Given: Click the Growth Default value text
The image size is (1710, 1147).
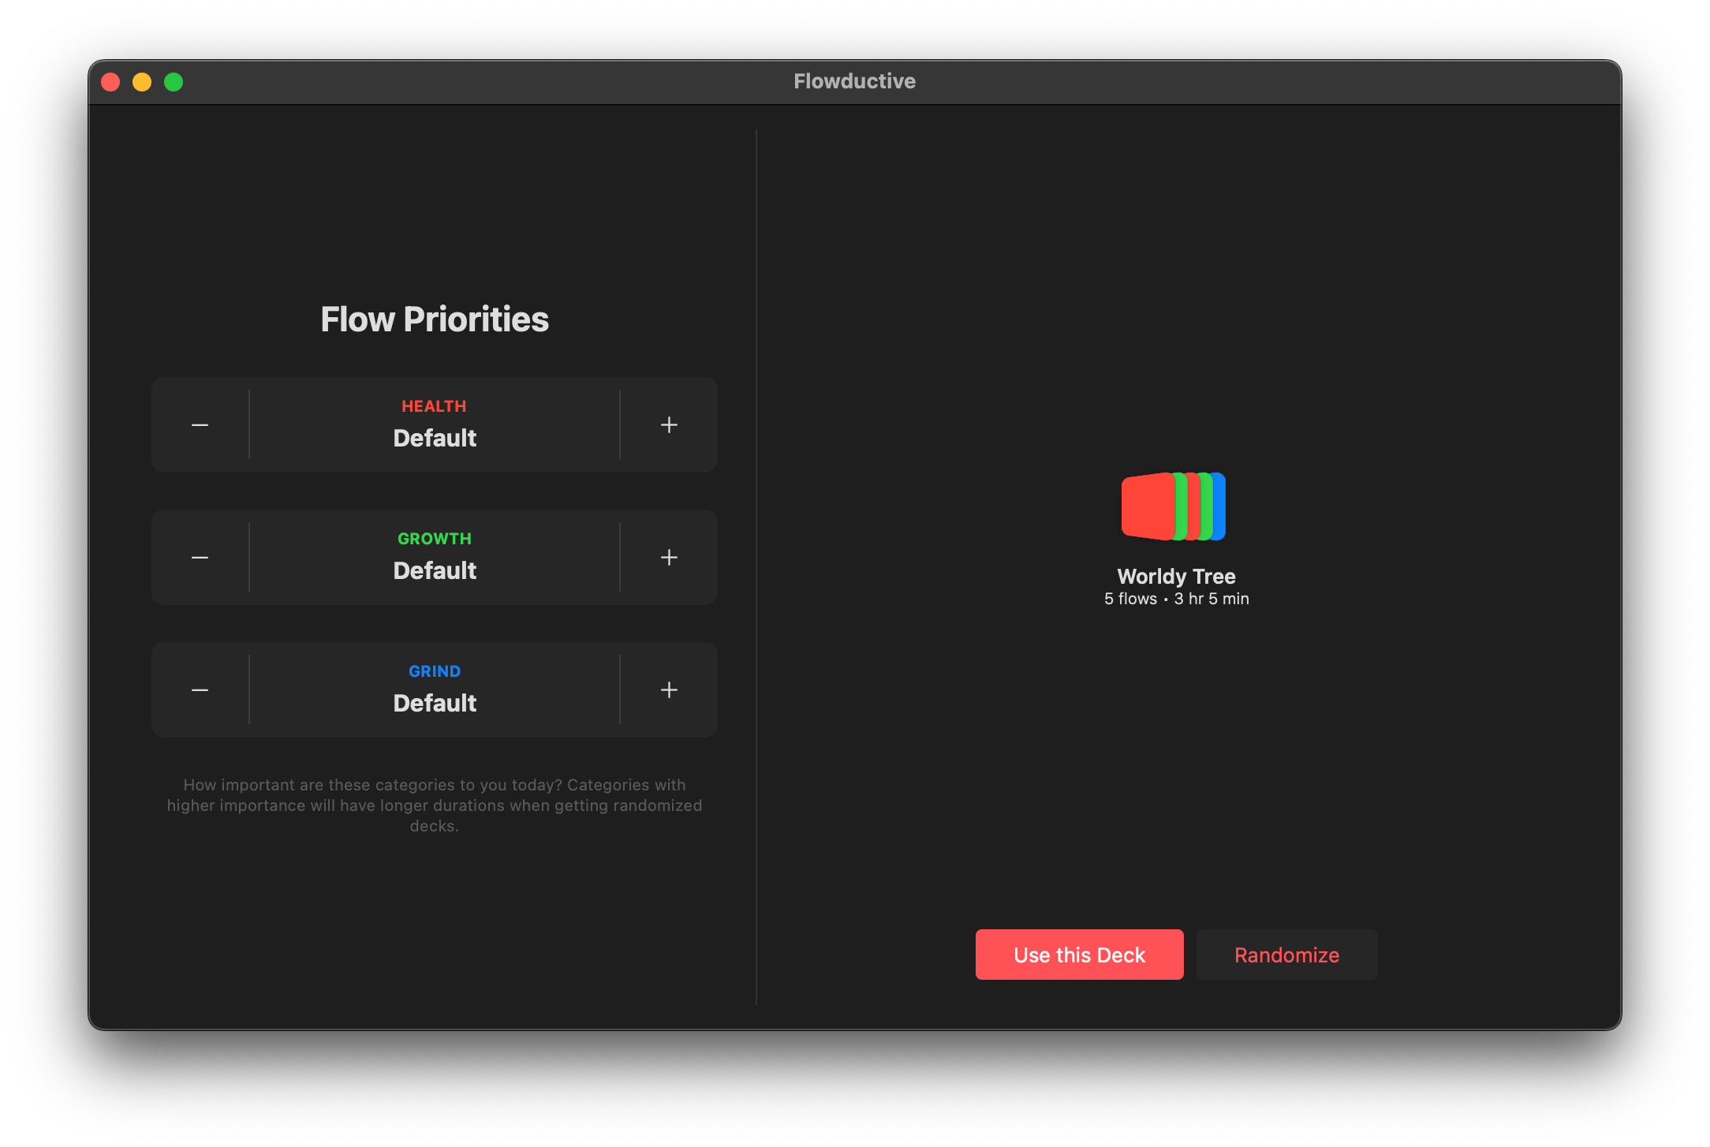Looking at the screenshot, I should pos(435,571).
